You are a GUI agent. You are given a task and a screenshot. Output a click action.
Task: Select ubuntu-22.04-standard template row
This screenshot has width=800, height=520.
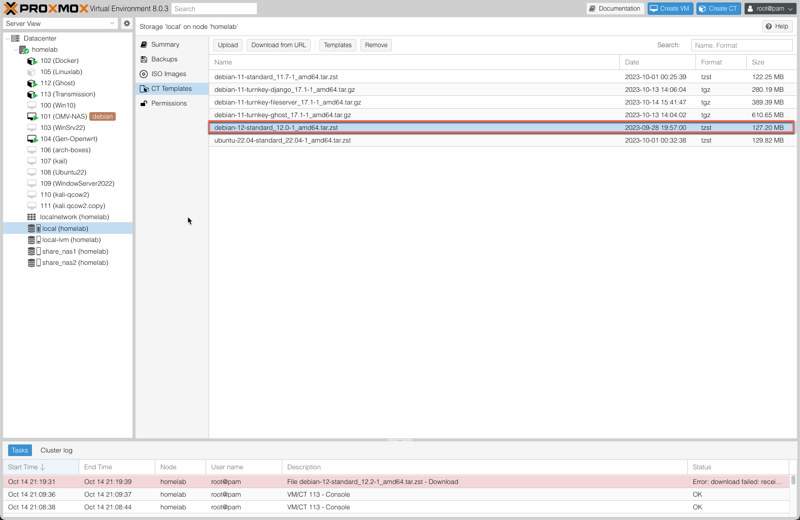pyautogui.click(x=503, y=141)
